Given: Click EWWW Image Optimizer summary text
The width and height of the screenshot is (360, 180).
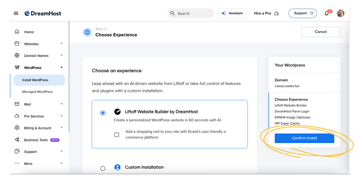Looking at the screenshot, I should click(x=293, y=118).
